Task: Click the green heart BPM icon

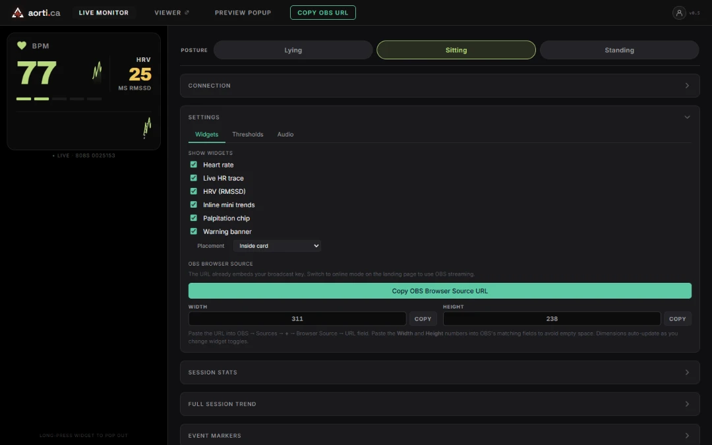Action: (21, 45)
